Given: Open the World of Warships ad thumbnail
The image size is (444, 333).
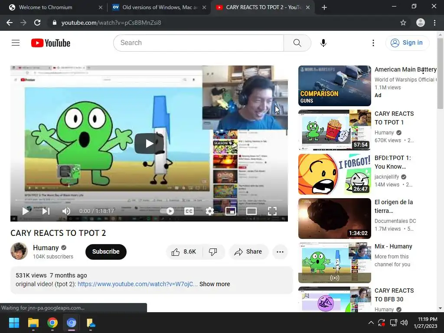Looking at the screenshot, I should (334, 86).
